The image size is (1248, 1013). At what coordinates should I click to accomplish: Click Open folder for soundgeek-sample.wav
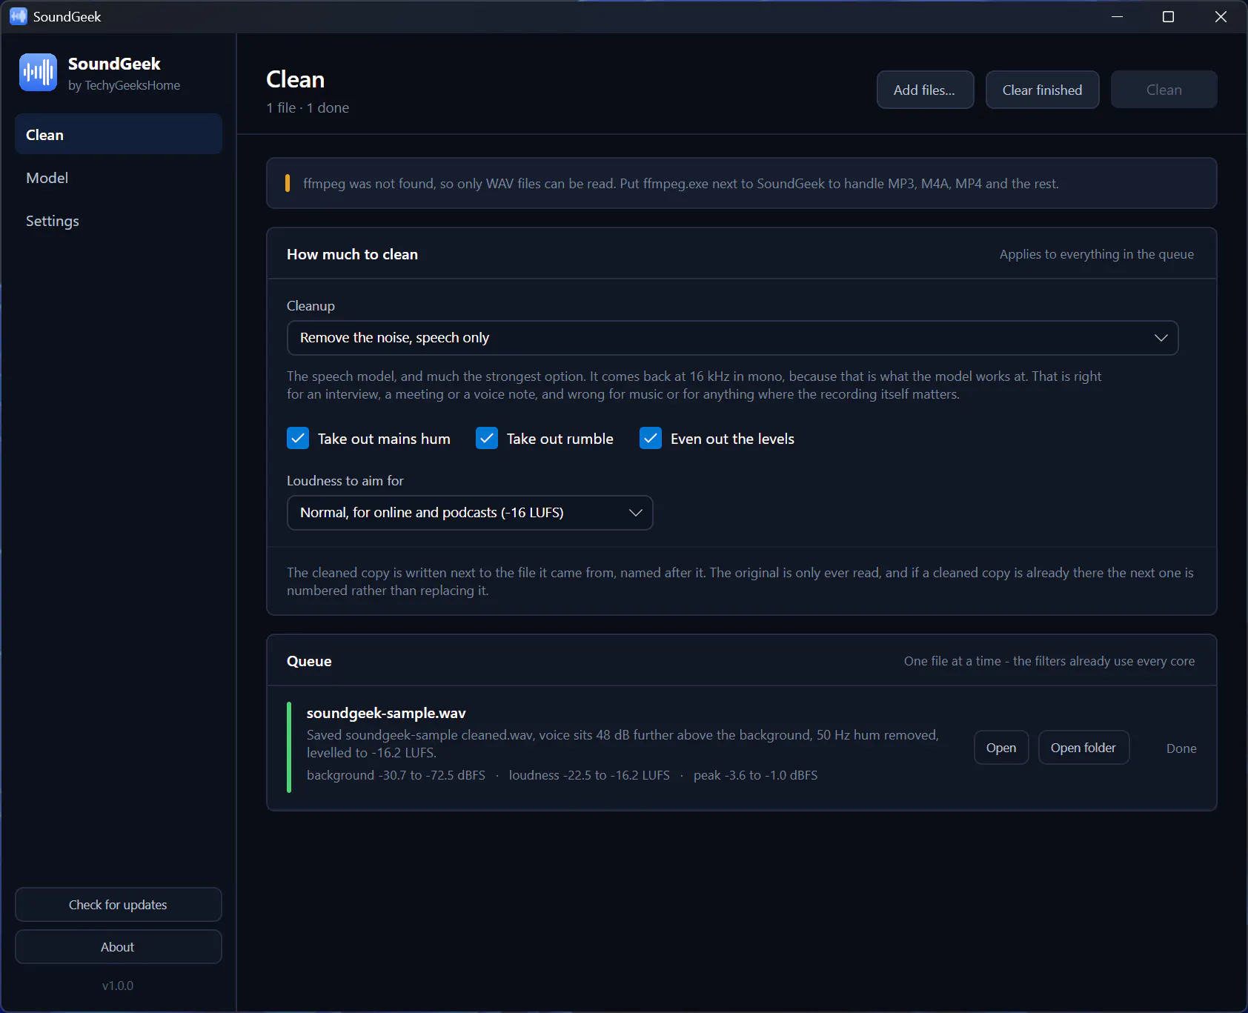pyautogui.click(x=1083, y=748)
